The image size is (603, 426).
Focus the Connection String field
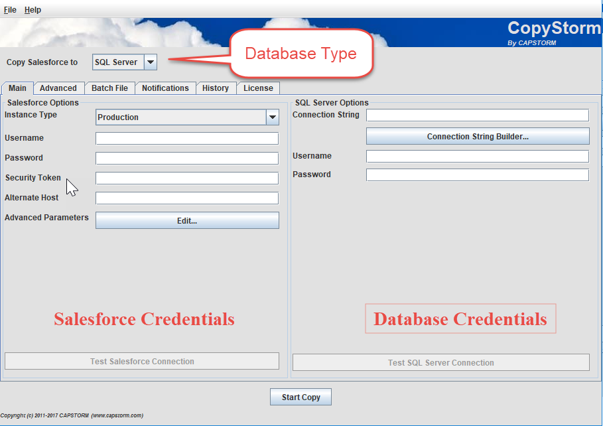478,115
